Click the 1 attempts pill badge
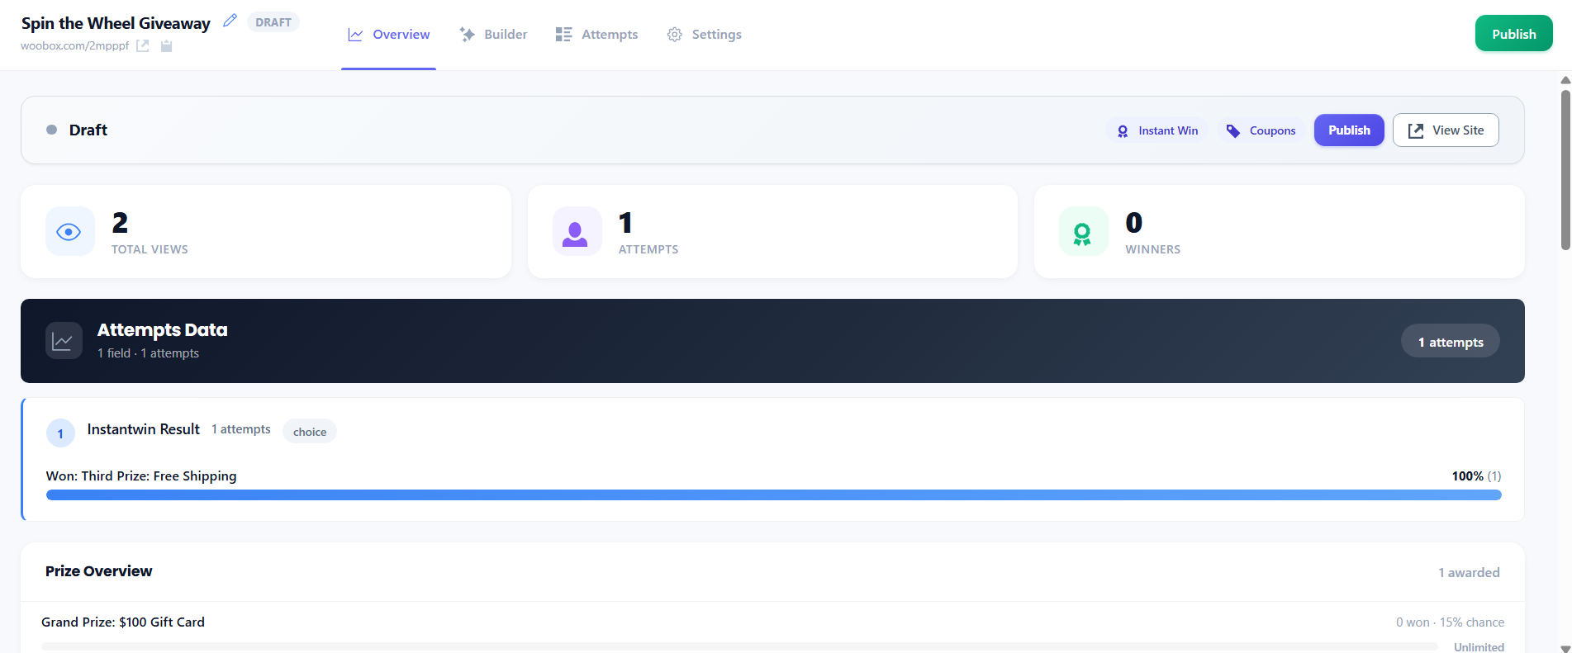1572x653 pixels. tap(1451, 341)
